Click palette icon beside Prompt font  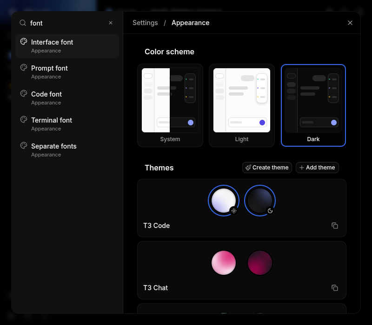pyautogui.click(x=24, y=67)
